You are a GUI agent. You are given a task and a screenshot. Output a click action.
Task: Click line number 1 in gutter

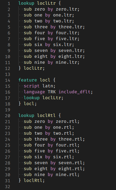coord(9,3)
